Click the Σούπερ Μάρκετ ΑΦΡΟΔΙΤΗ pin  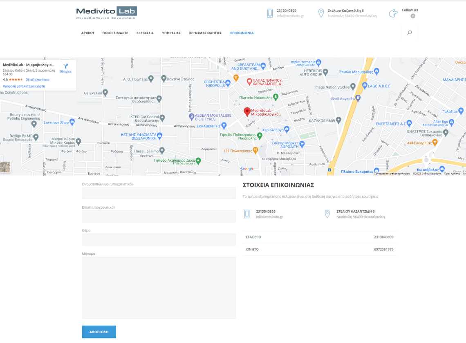(302, 144)
